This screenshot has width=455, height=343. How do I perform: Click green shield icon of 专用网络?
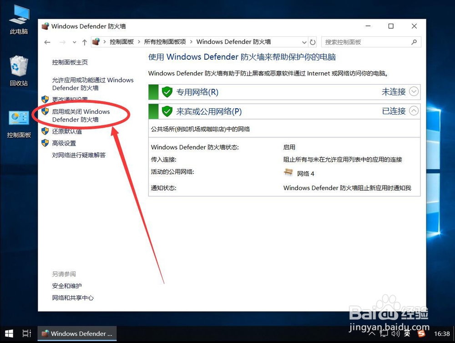pyautogui.click(x=167, y=92)
